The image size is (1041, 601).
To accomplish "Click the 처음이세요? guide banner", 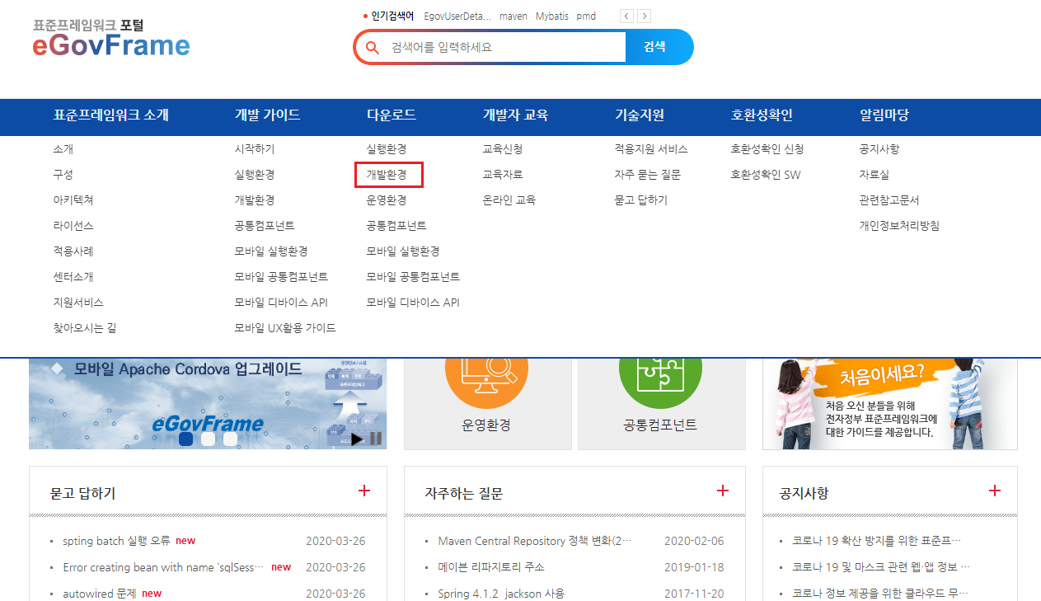I will (889, 404).
